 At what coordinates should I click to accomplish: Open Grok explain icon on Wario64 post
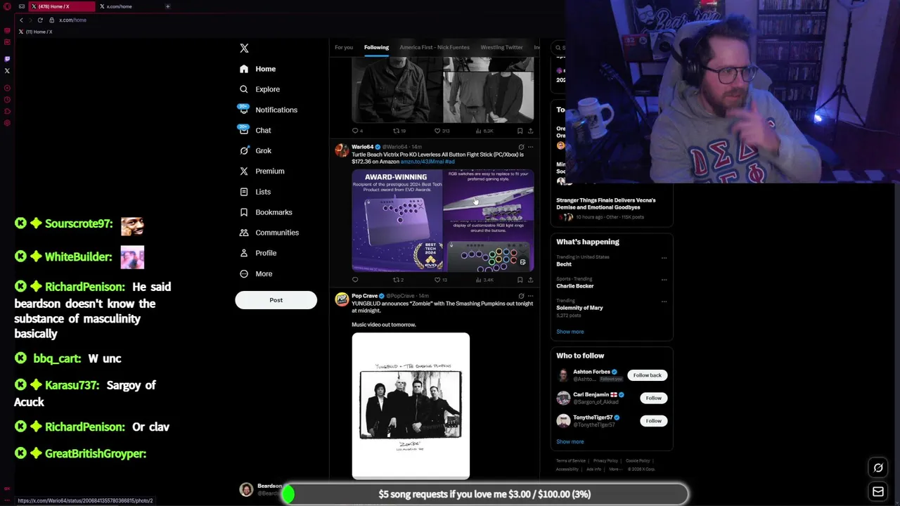pyautogui.click(x=521, y=147)
